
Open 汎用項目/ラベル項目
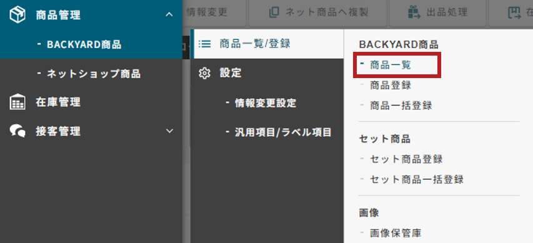point(283,132)
